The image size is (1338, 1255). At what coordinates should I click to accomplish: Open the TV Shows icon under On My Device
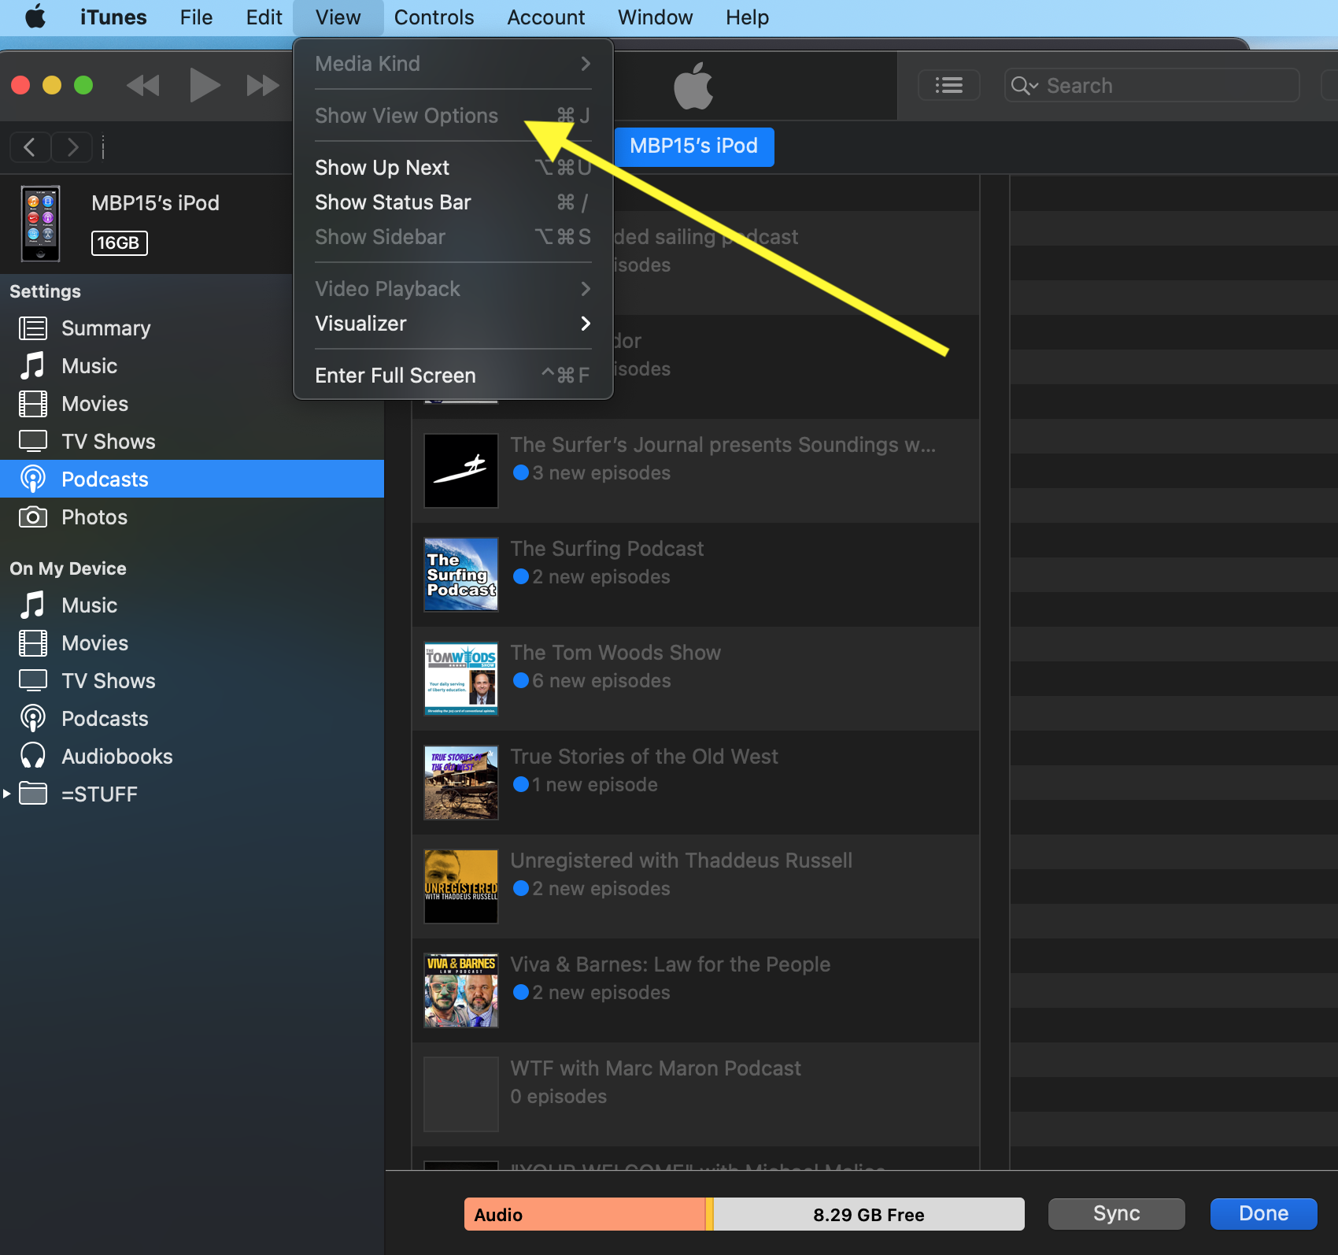coord(33,681)
